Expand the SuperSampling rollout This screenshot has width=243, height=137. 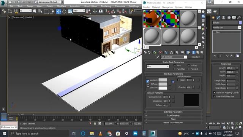tap(173, 115)
